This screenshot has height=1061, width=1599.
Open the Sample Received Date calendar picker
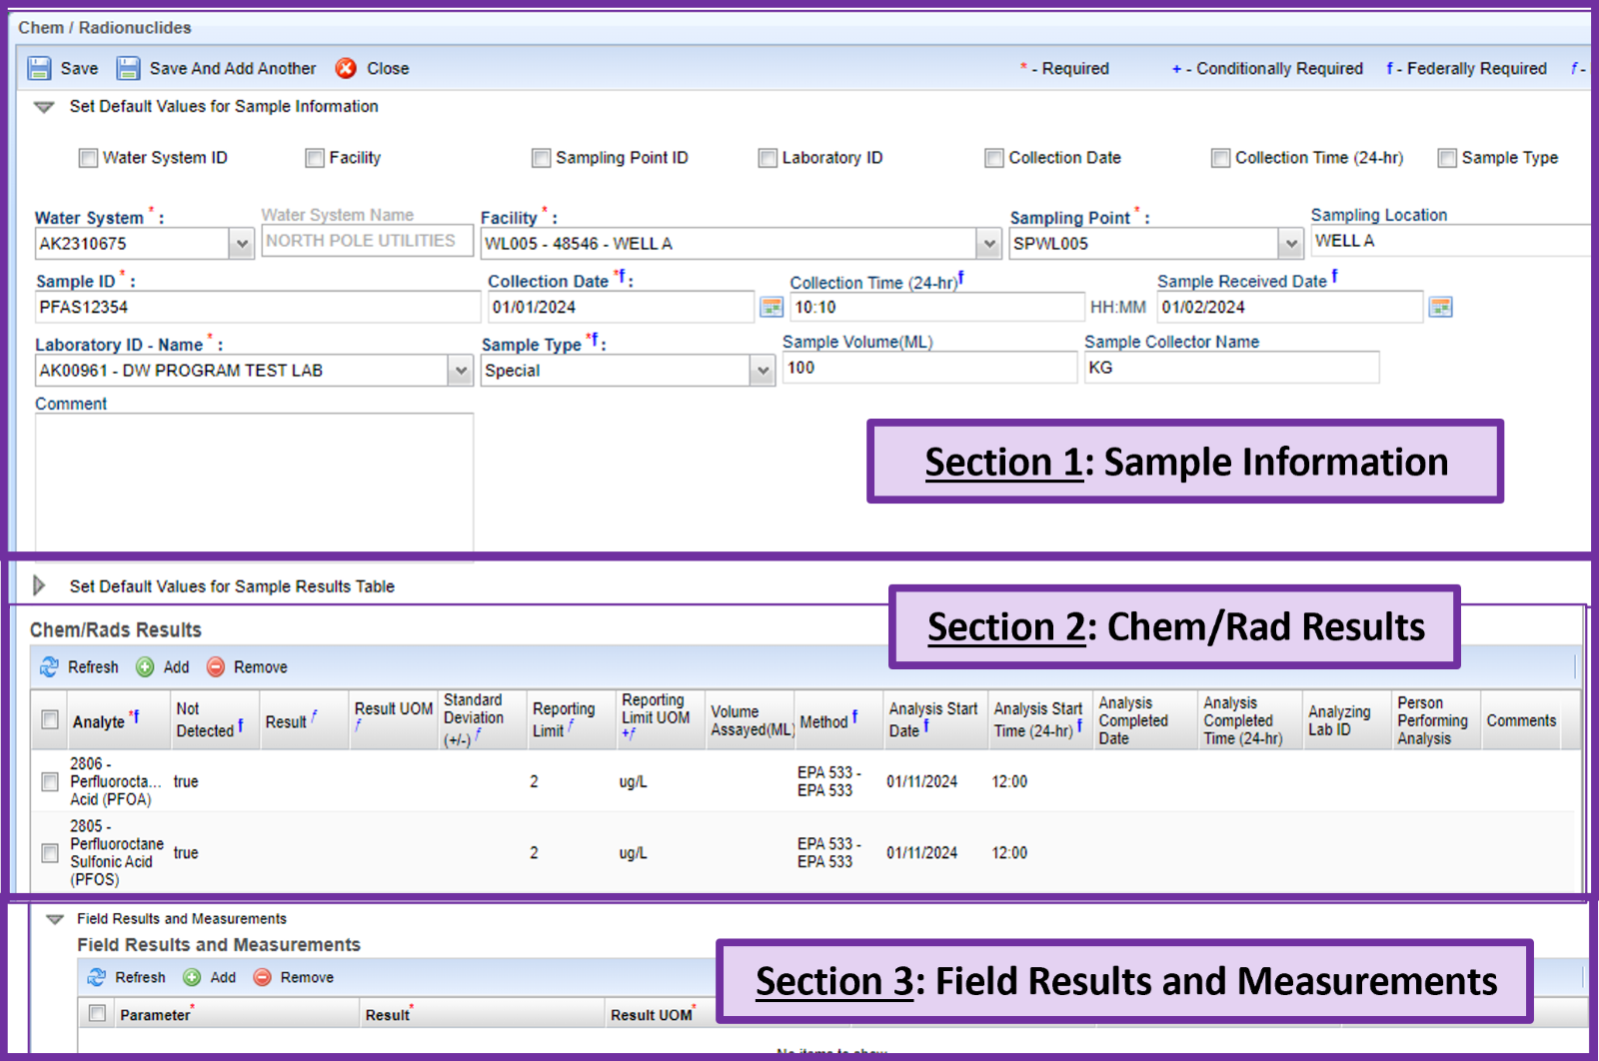pyautogui.click(x=1440, y=307)
